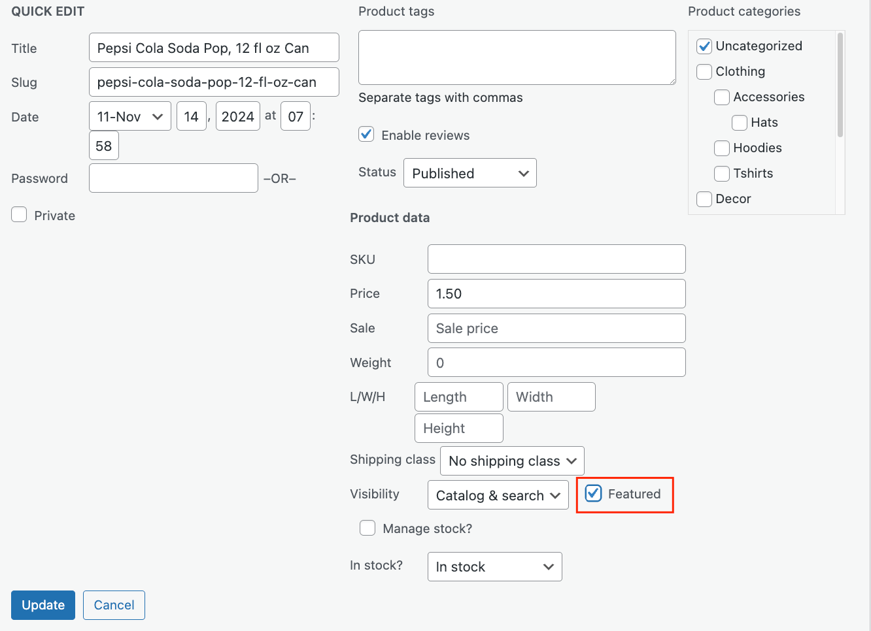Check the Decor category
Image resolution: width=871 pixels, height=631 pixels.
(x=704, y=199)
